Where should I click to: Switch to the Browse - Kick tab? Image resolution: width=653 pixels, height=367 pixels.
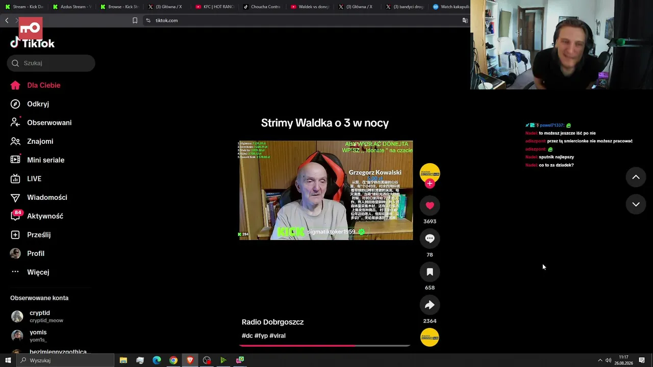tap(119, 7)
